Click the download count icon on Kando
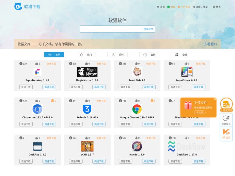 point(120,138)
